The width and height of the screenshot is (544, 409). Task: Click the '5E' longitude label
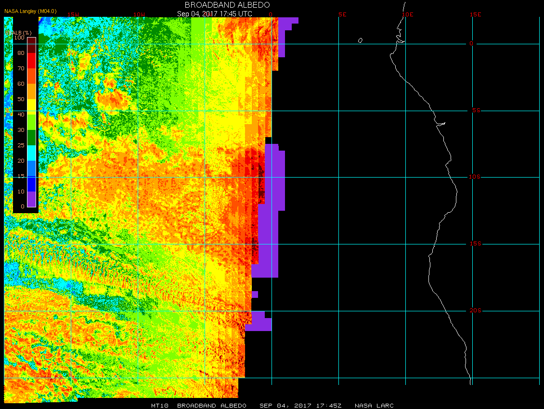click(x=342, y=14)
